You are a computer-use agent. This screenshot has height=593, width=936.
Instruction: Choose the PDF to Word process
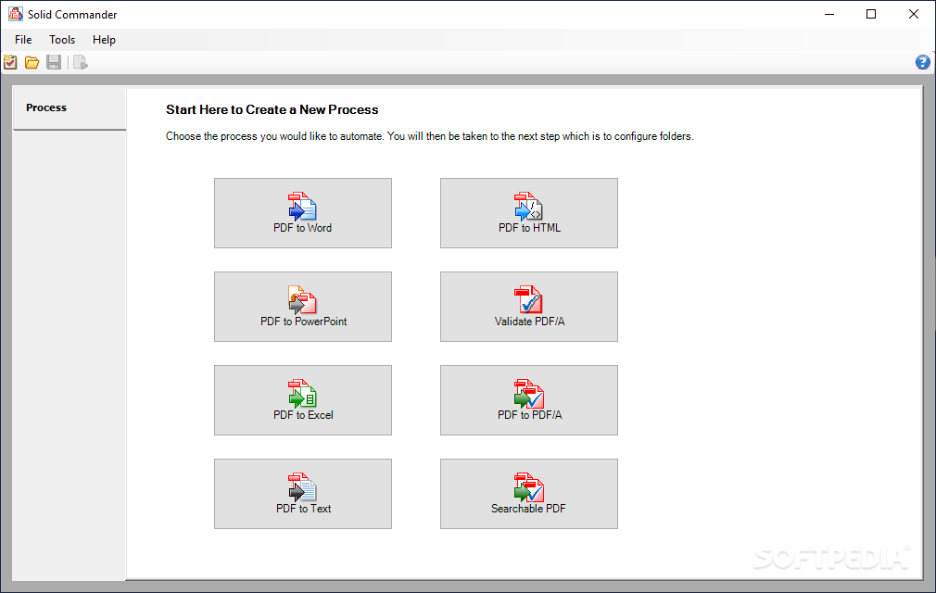pyautogui.click(x=303, y=213)
